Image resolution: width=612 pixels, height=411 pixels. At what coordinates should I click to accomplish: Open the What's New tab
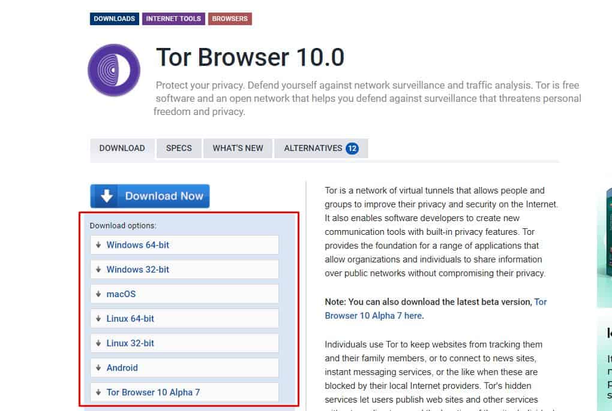(238, 148)
